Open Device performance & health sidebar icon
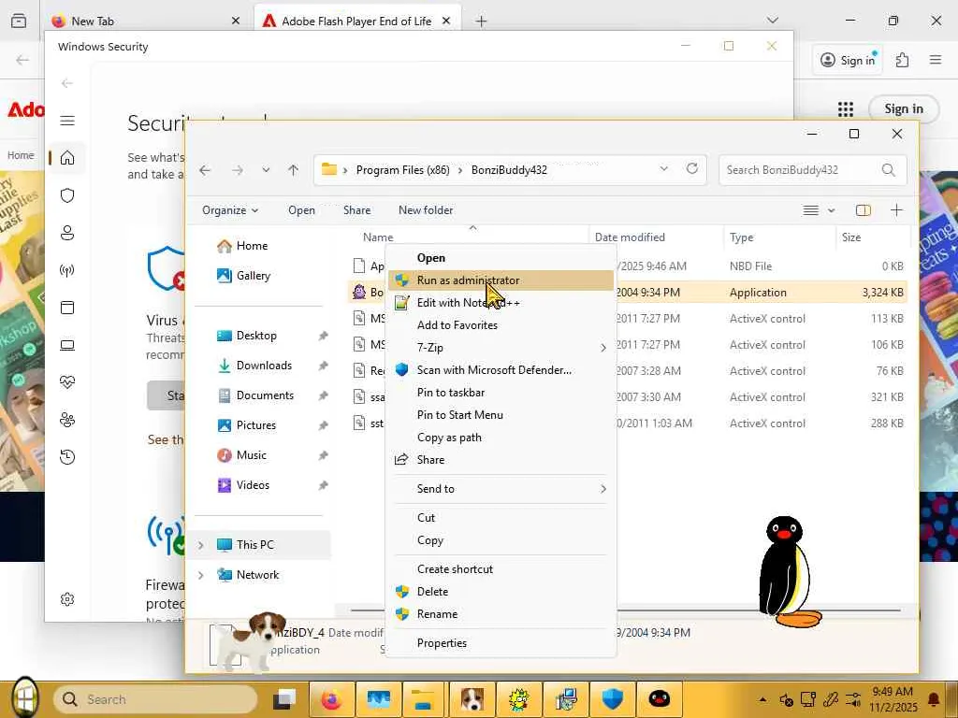The width and height of the screenshot is (958, 718). [67, 382]
